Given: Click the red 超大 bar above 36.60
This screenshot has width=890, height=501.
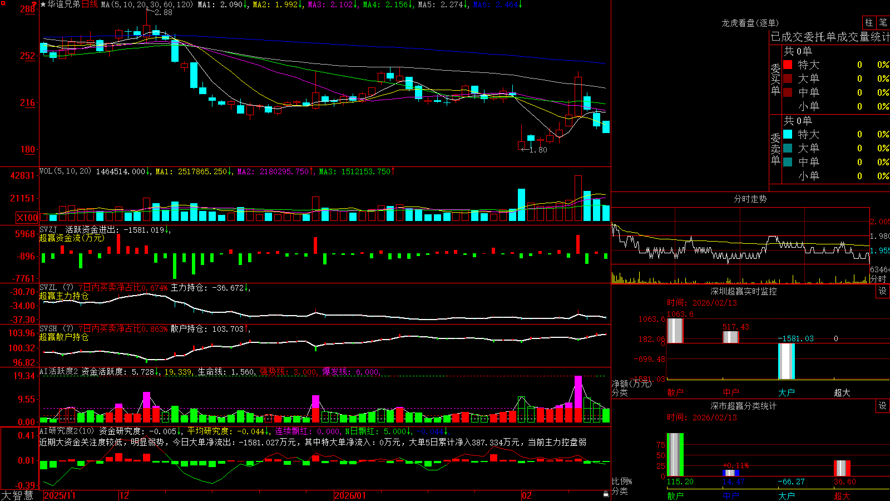Looking at the screenshot, I should point(842,468).
